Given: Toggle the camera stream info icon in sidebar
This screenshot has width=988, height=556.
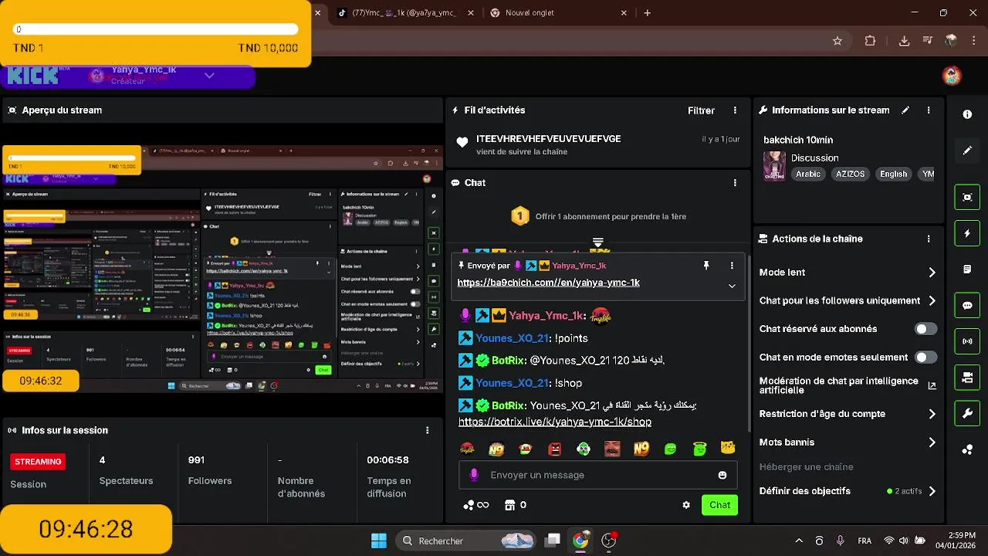Looking at the screenshot, I should click(967, 378).
